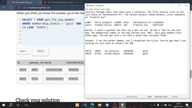
Task: Open the screen recorder taskbar icon
Action: (x=115, y=105)
